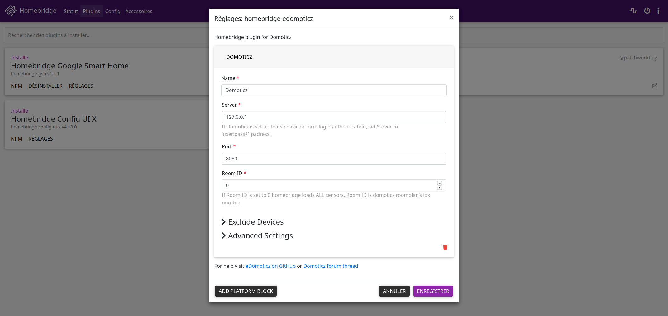Go to the Accessoires tab

pyautogui.click(x=139, y=11)
